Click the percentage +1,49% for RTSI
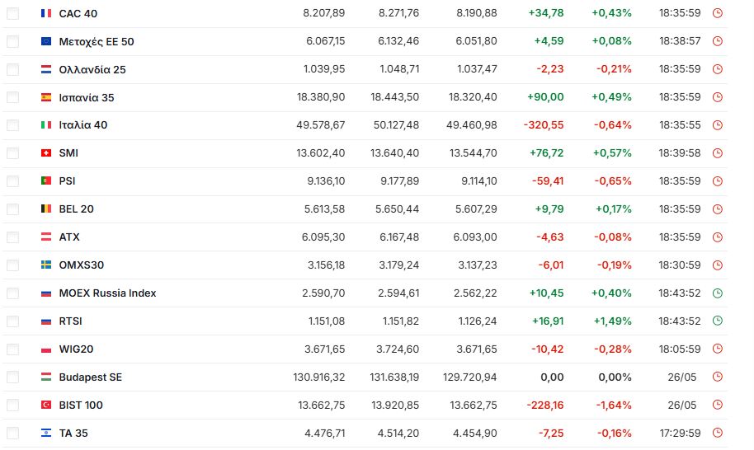Screen dimensions: 754x450 pyautogui.click(x=612, y=321)
